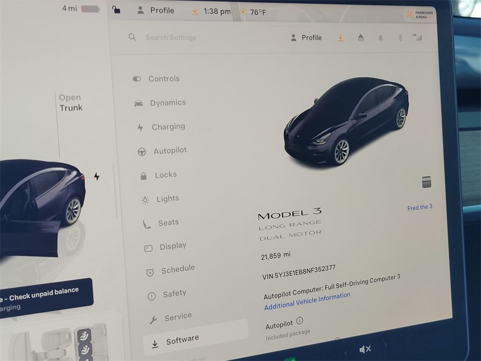Tap the 1:38 pm clock
This screenshot has height=361, width=481.
217,12
